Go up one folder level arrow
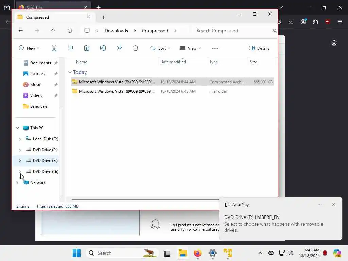This screenshot has width=348, height=261. pyautogui.click(x=53, y=31)
